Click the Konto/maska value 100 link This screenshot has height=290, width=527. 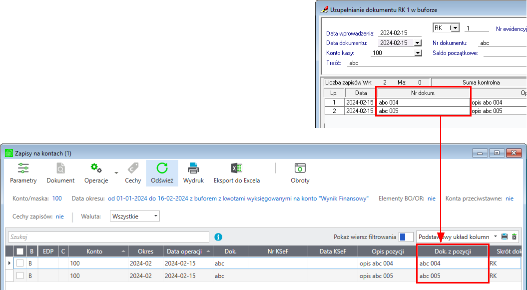(x=57, y=198)
